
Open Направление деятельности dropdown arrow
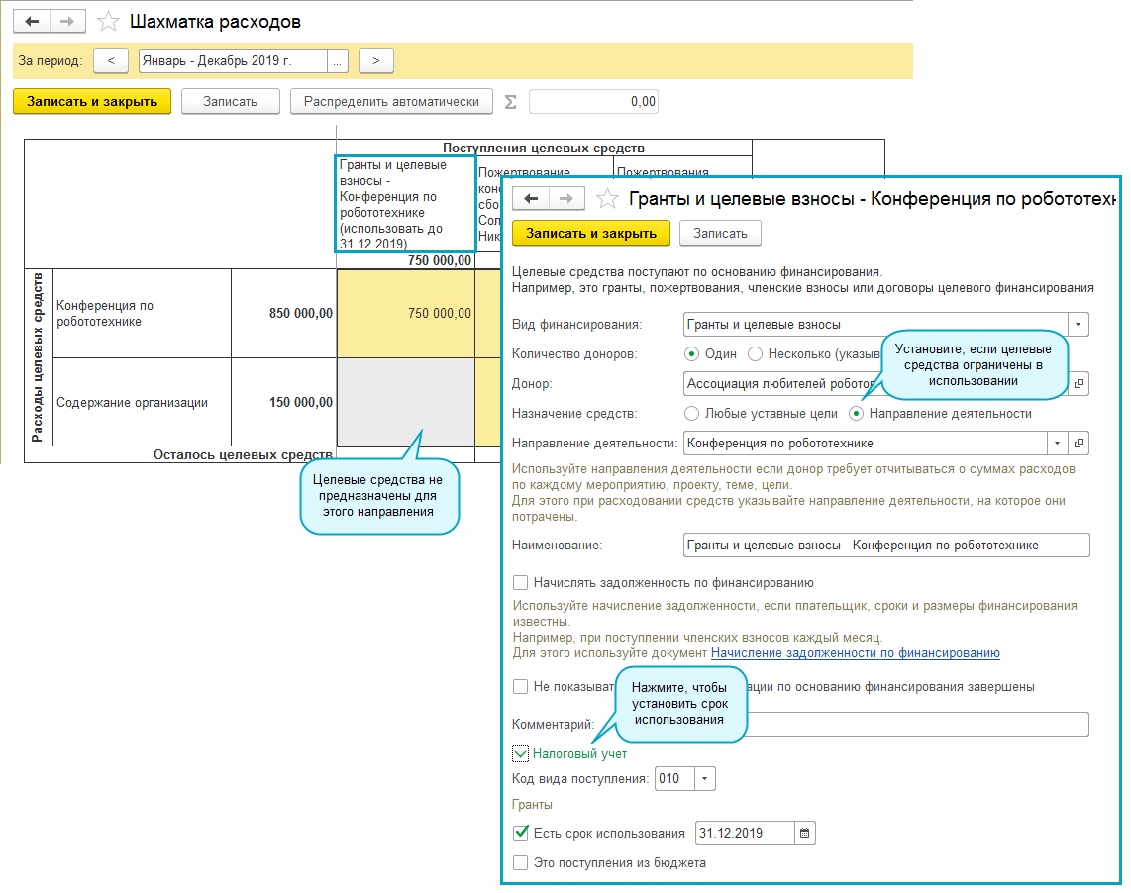coord(1058,443)
